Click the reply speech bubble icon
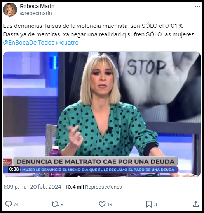This screenshot has height=213, width=204. click(x=9, y=204)
